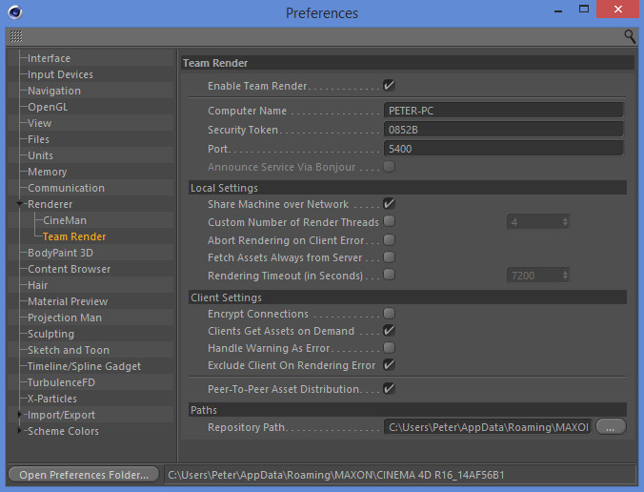
Task: Expand the Import/Export tree arrow
Action: pos(20,415)
